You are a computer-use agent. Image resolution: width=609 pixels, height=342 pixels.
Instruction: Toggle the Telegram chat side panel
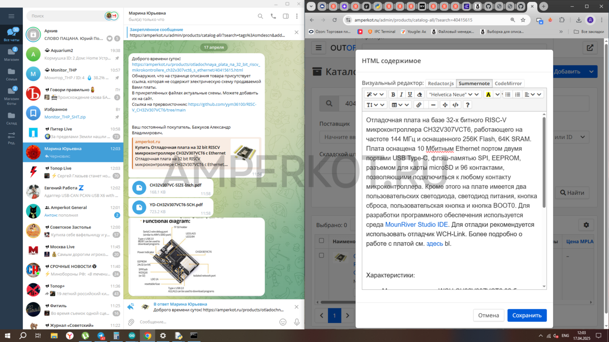[285, 16]
